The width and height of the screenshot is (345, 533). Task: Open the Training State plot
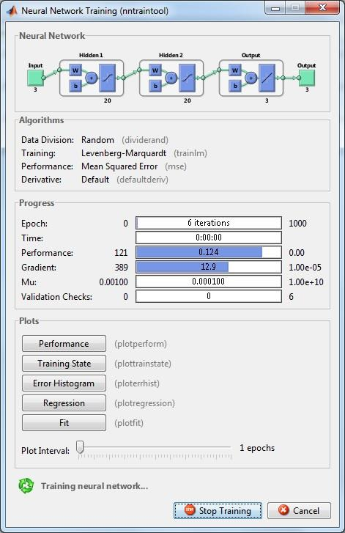pos(64,364)
